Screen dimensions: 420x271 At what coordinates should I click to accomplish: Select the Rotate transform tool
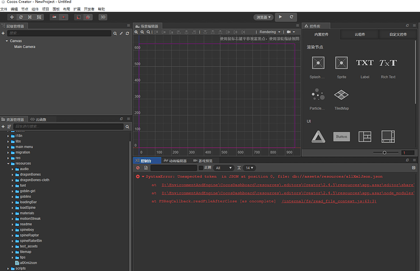[x=21, y=17]
